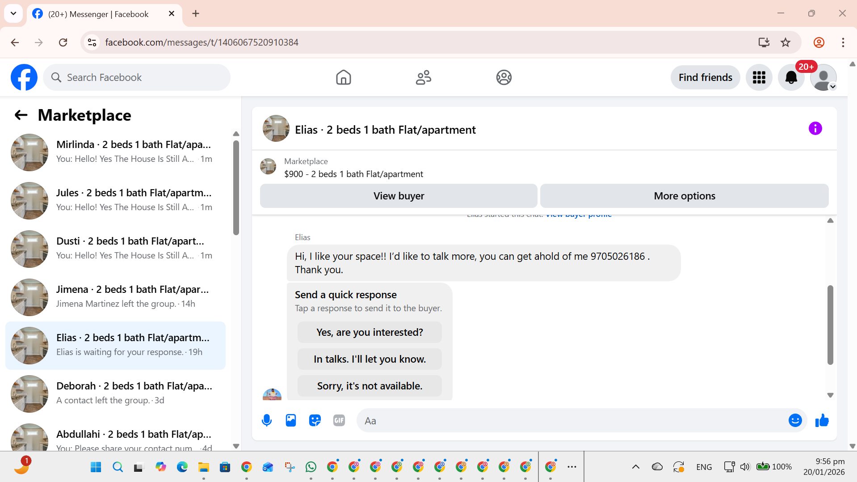
Task: Open the emoji picker
Action: pos(795,420)
